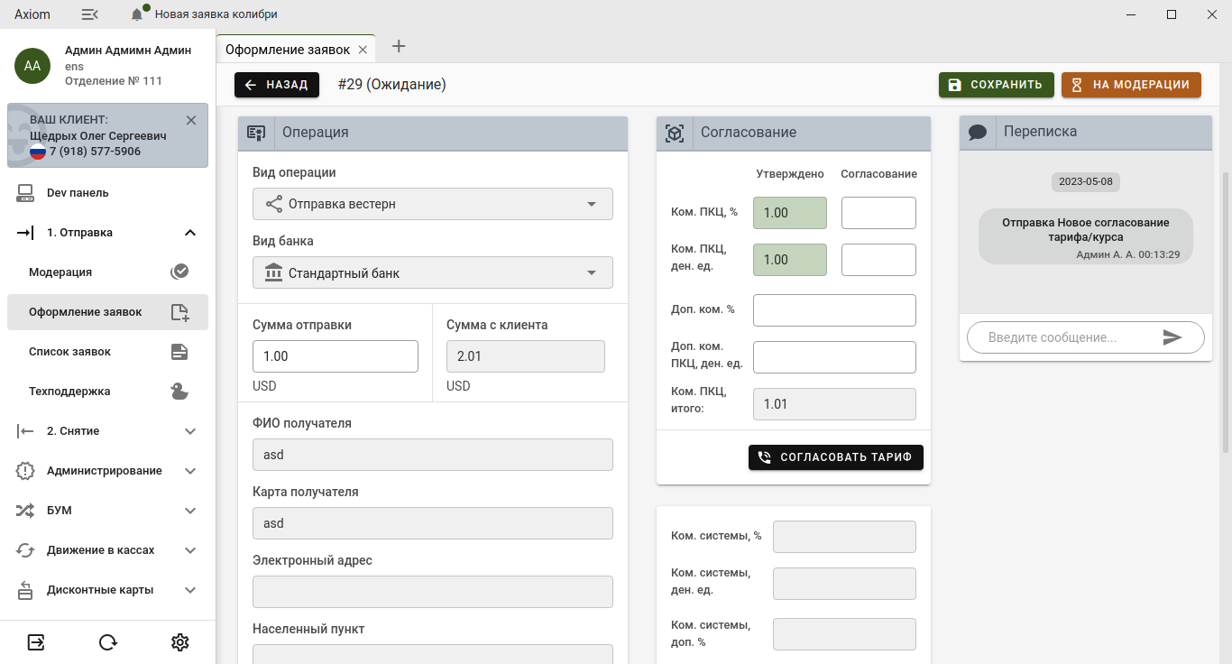The image size is (1232, 664).
Task: Click the Dev панель laptop icon
Action: [25, 192]
